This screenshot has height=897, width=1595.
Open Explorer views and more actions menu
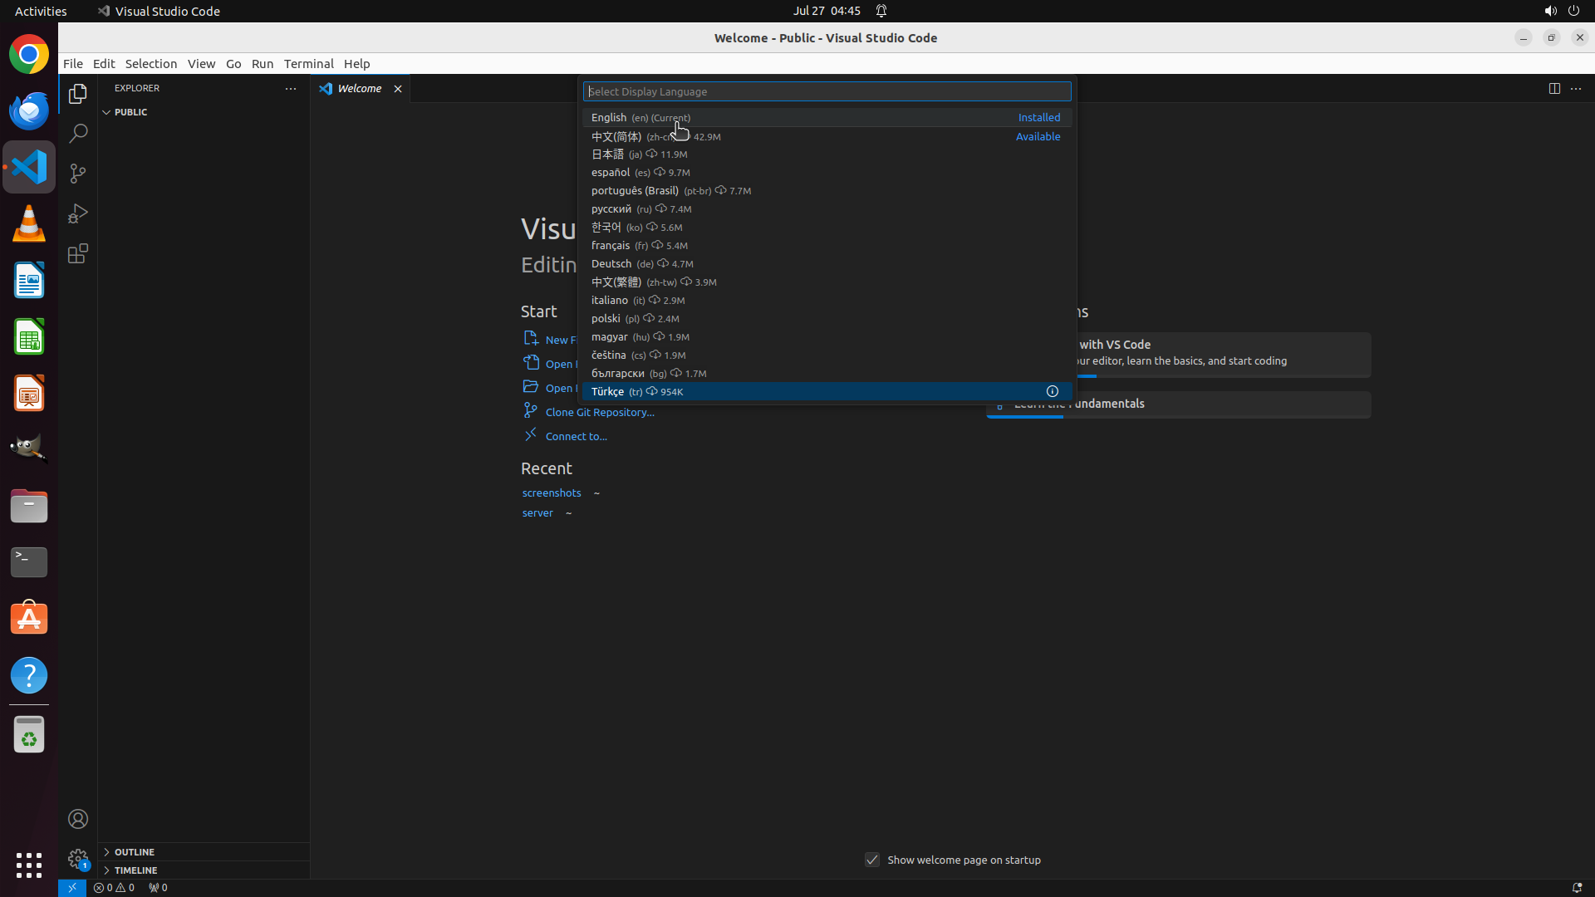290,88
